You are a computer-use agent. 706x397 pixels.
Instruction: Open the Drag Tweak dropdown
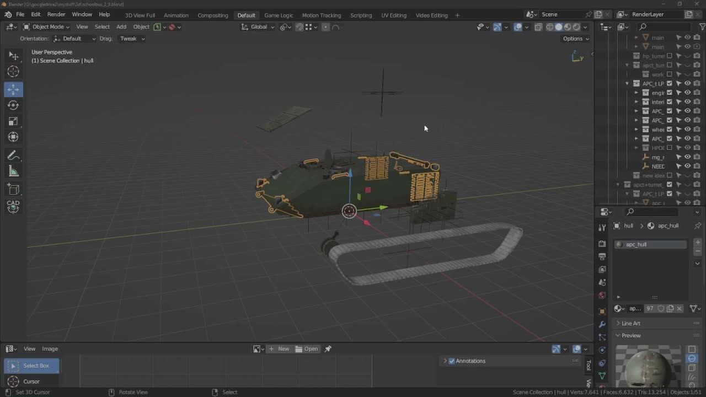132,39
